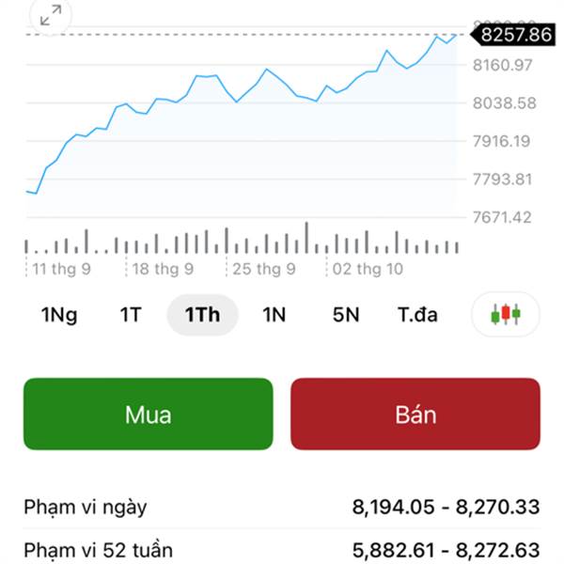Switch chart to 5N range
The image size is (564, 564).
click(x=346, y=315)
